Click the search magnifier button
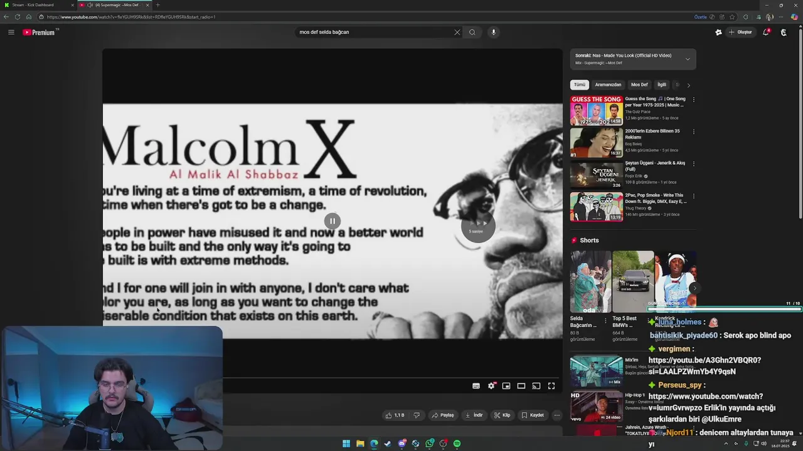Image resolution: width=803 pixels, height=451 pixels. pyautogui.click(x=472, y=32)
